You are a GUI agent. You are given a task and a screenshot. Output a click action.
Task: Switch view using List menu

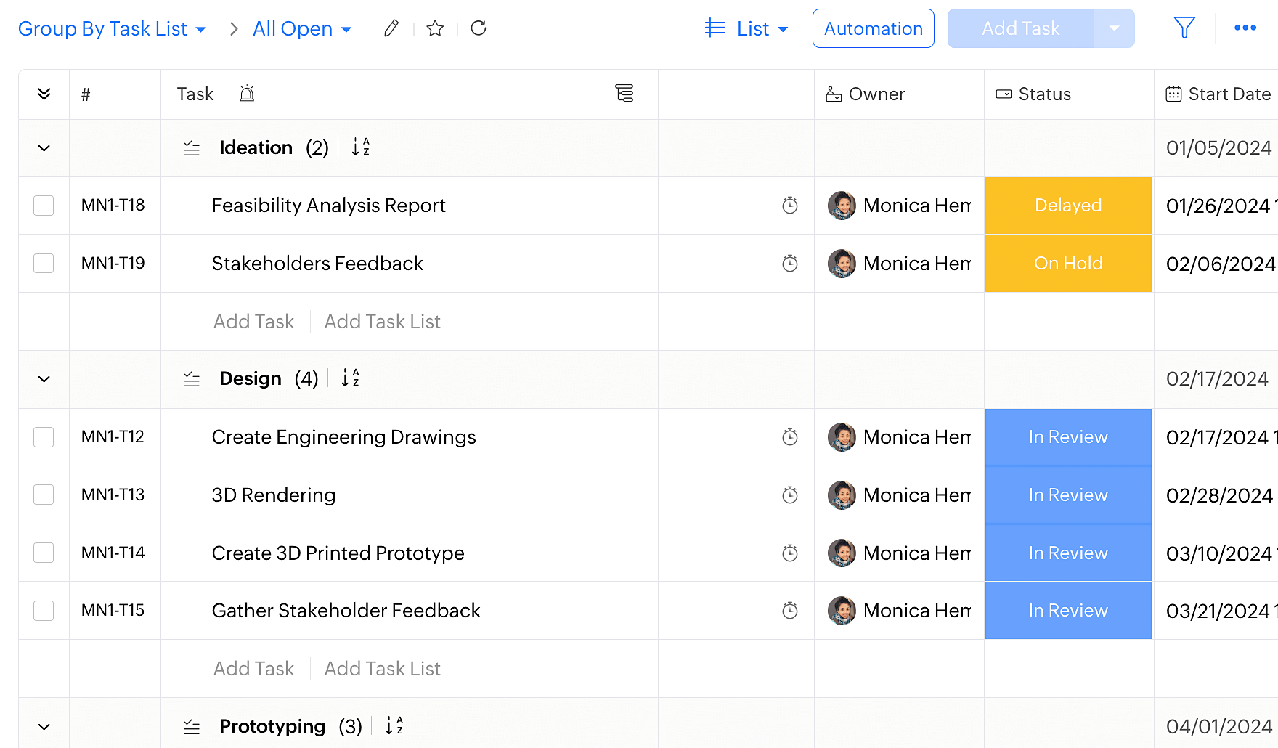(747, 28)
